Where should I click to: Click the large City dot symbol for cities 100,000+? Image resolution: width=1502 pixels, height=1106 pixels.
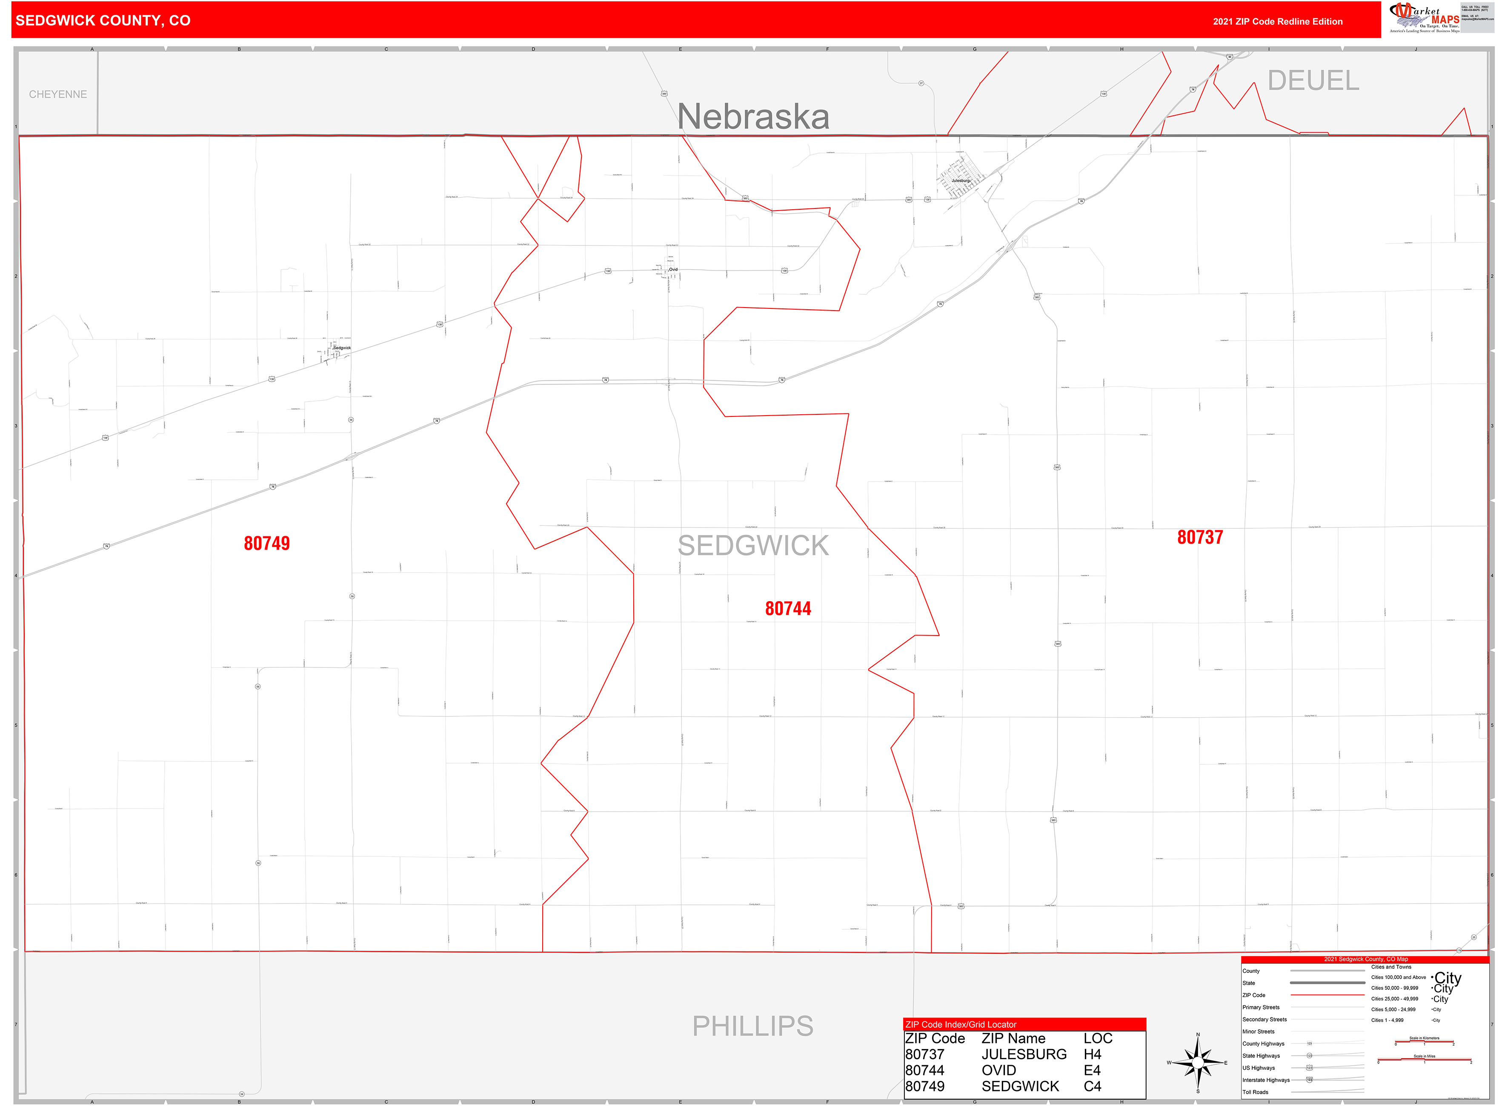coord(1432,978)
